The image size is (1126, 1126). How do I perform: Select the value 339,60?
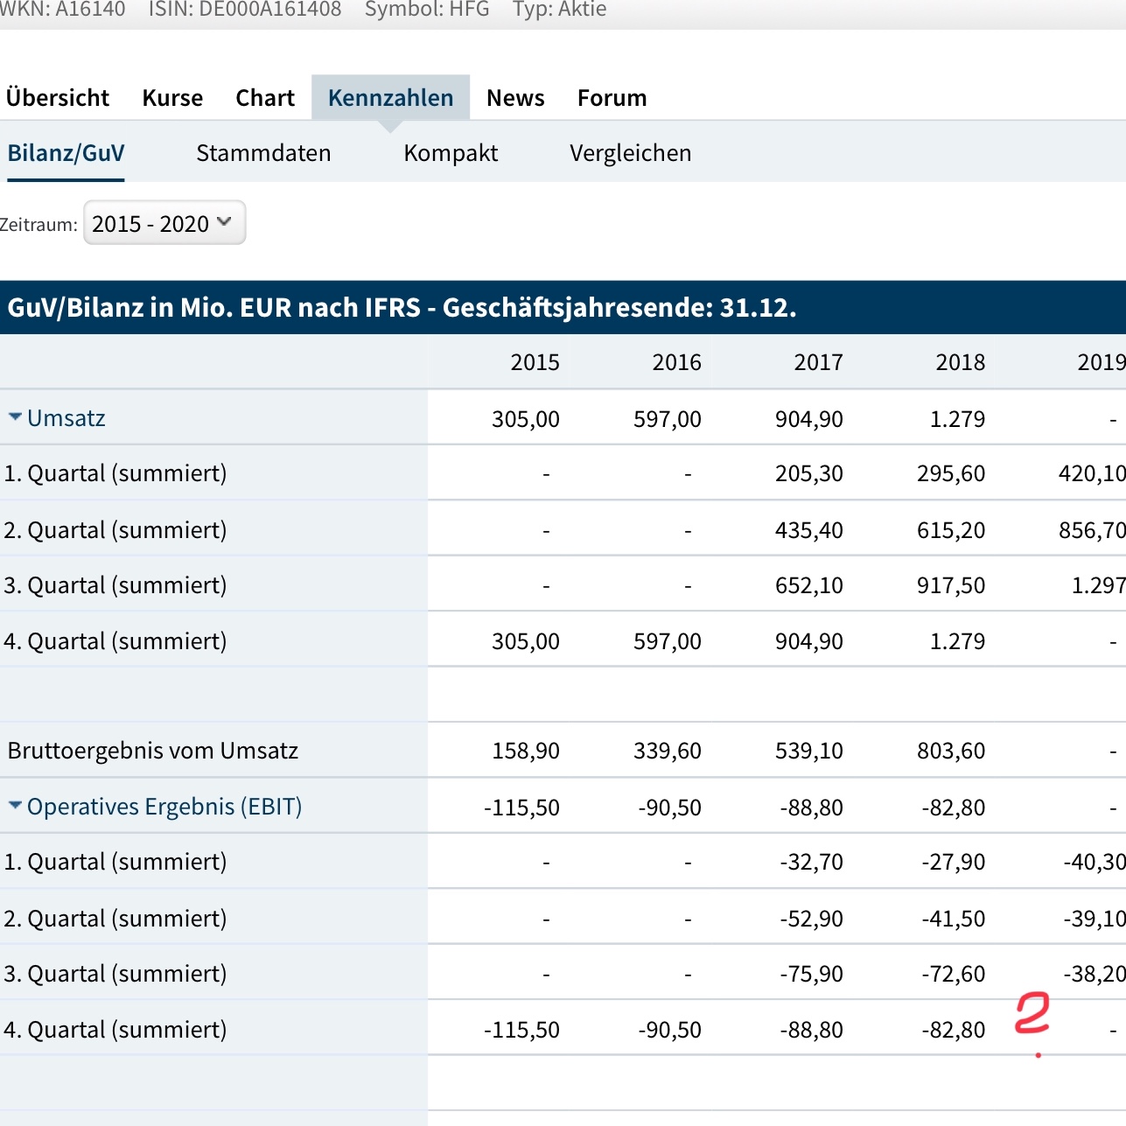[668, 751]
